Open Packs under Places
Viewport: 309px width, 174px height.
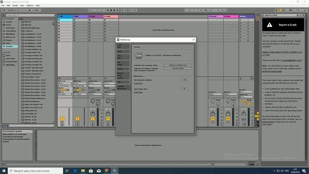tap(8, 56)
